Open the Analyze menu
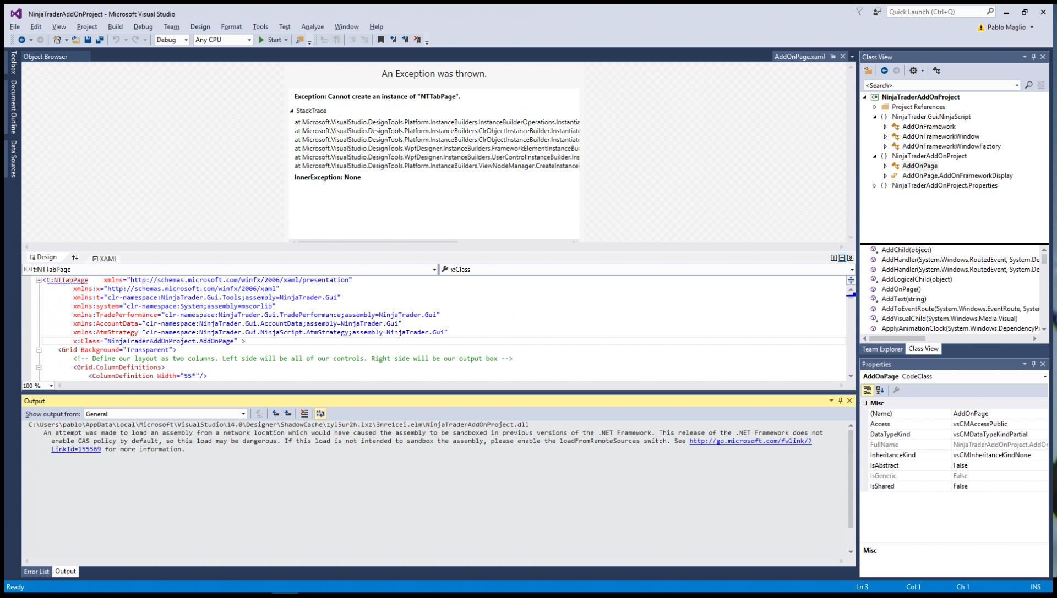The image size is (1057, 598). point(312,26)
